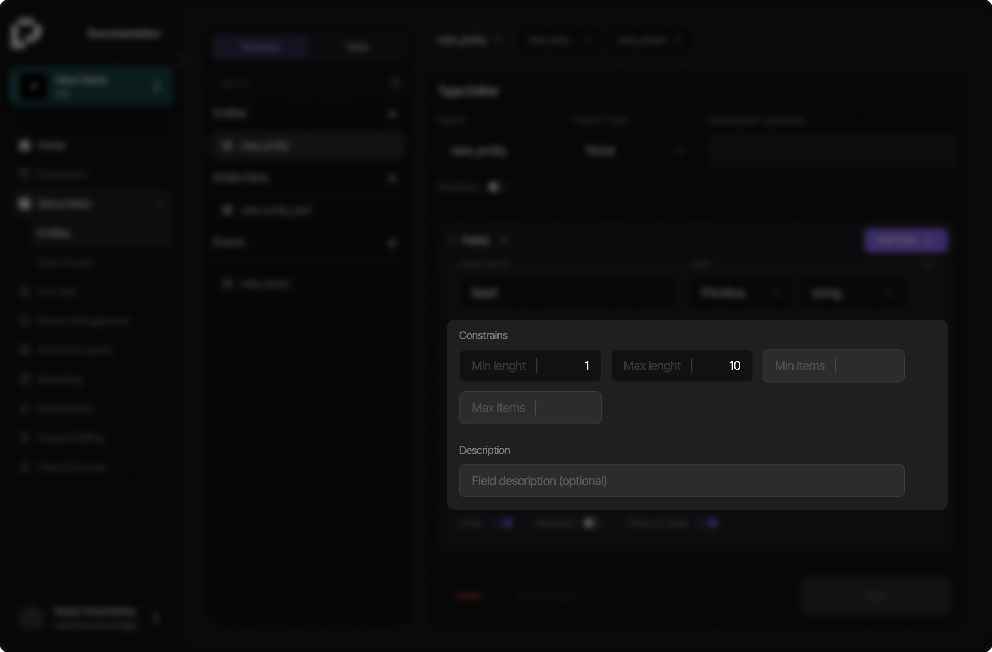The width and height of the screenshot is (992, 652).
Task: Enable the middle toggle below the description box
Action: pos(589,523)
